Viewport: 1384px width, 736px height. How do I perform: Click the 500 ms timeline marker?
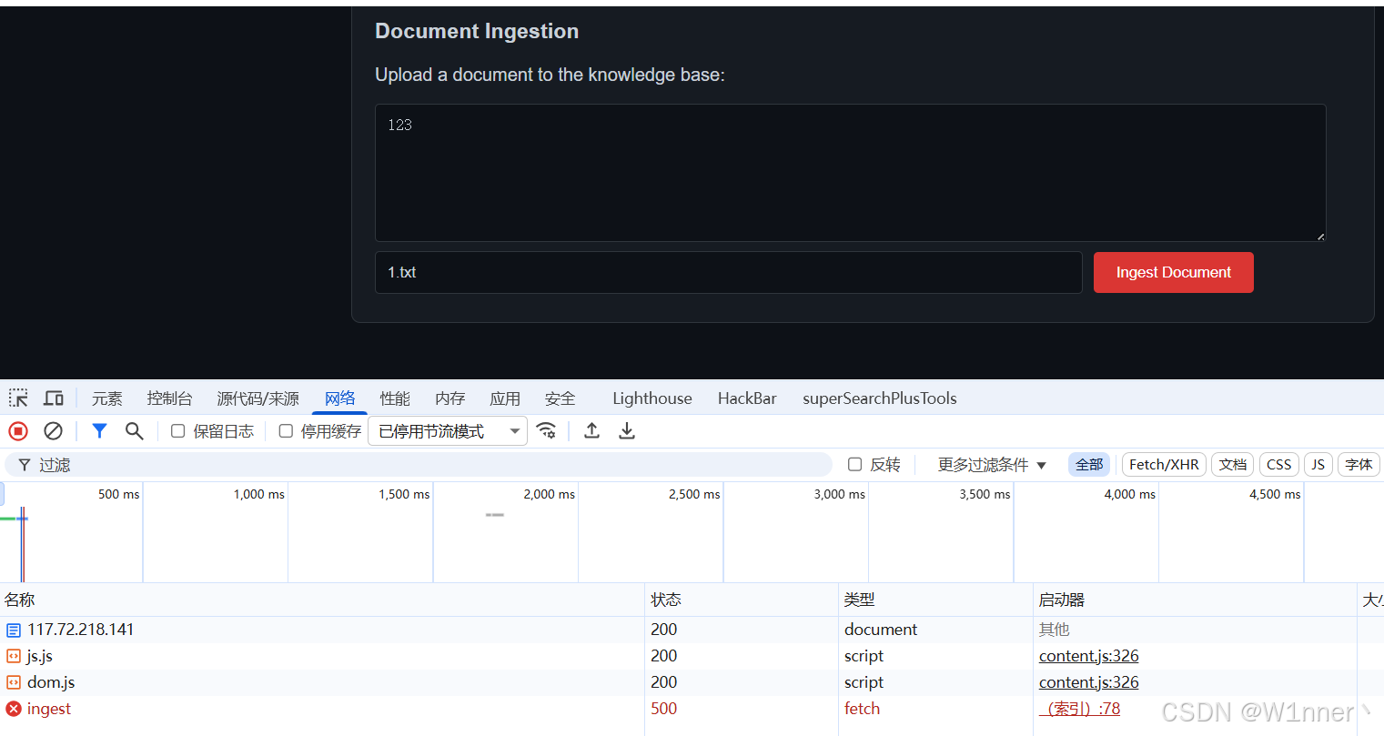(x=119, y=494)
